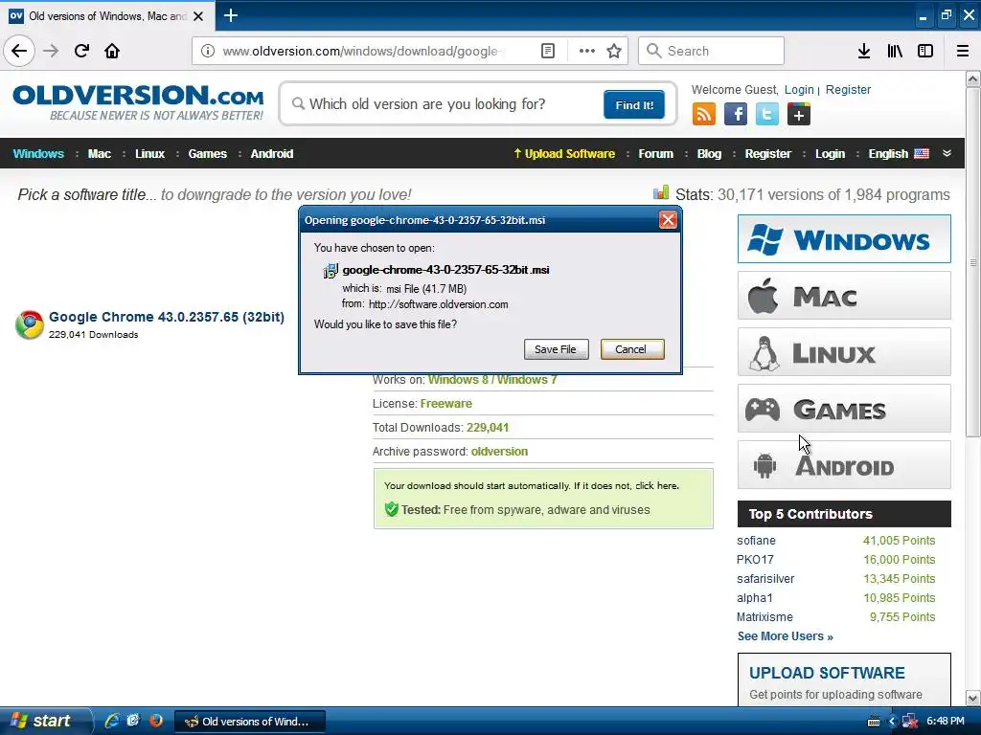
Task: Click the black plus share icon
Action: (798, 115)
